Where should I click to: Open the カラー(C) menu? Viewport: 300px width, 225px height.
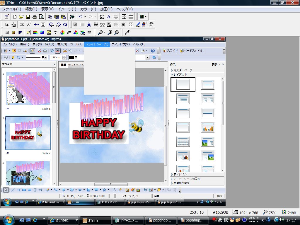88,9
